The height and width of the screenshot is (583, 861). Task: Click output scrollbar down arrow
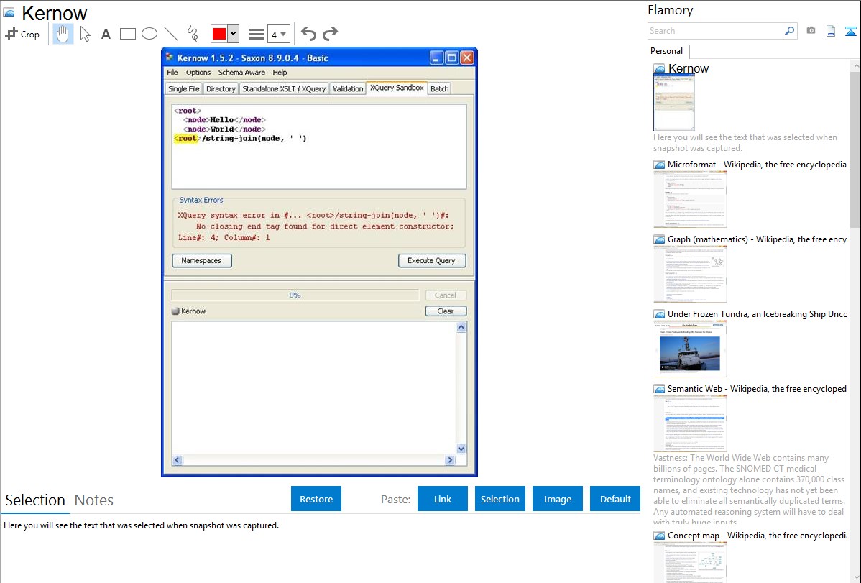(461, 449)
